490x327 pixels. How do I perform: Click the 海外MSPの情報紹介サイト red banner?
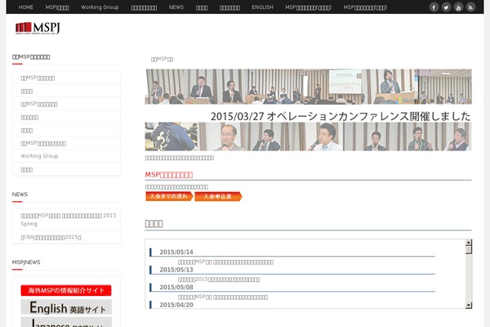pos(66,290)
